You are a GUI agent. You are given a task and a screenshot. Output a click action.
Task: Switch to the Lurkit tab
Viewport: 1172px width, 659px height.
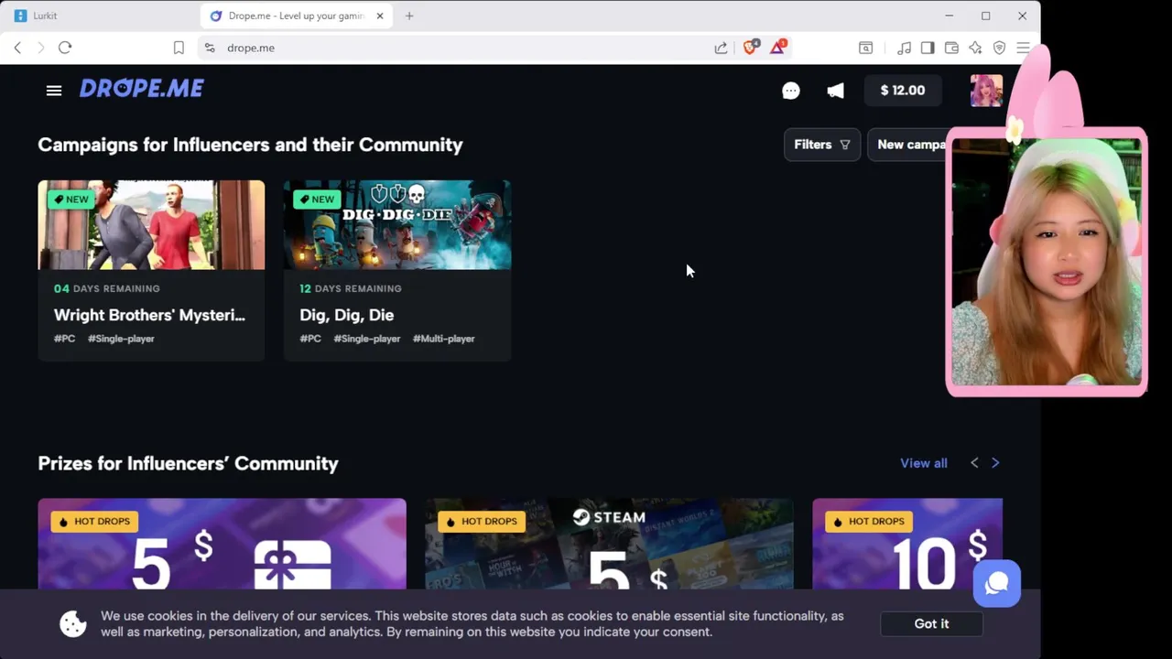point(101,16)
